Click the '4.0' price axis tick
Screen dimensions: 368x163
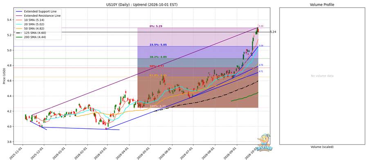(x=9, y=126)
